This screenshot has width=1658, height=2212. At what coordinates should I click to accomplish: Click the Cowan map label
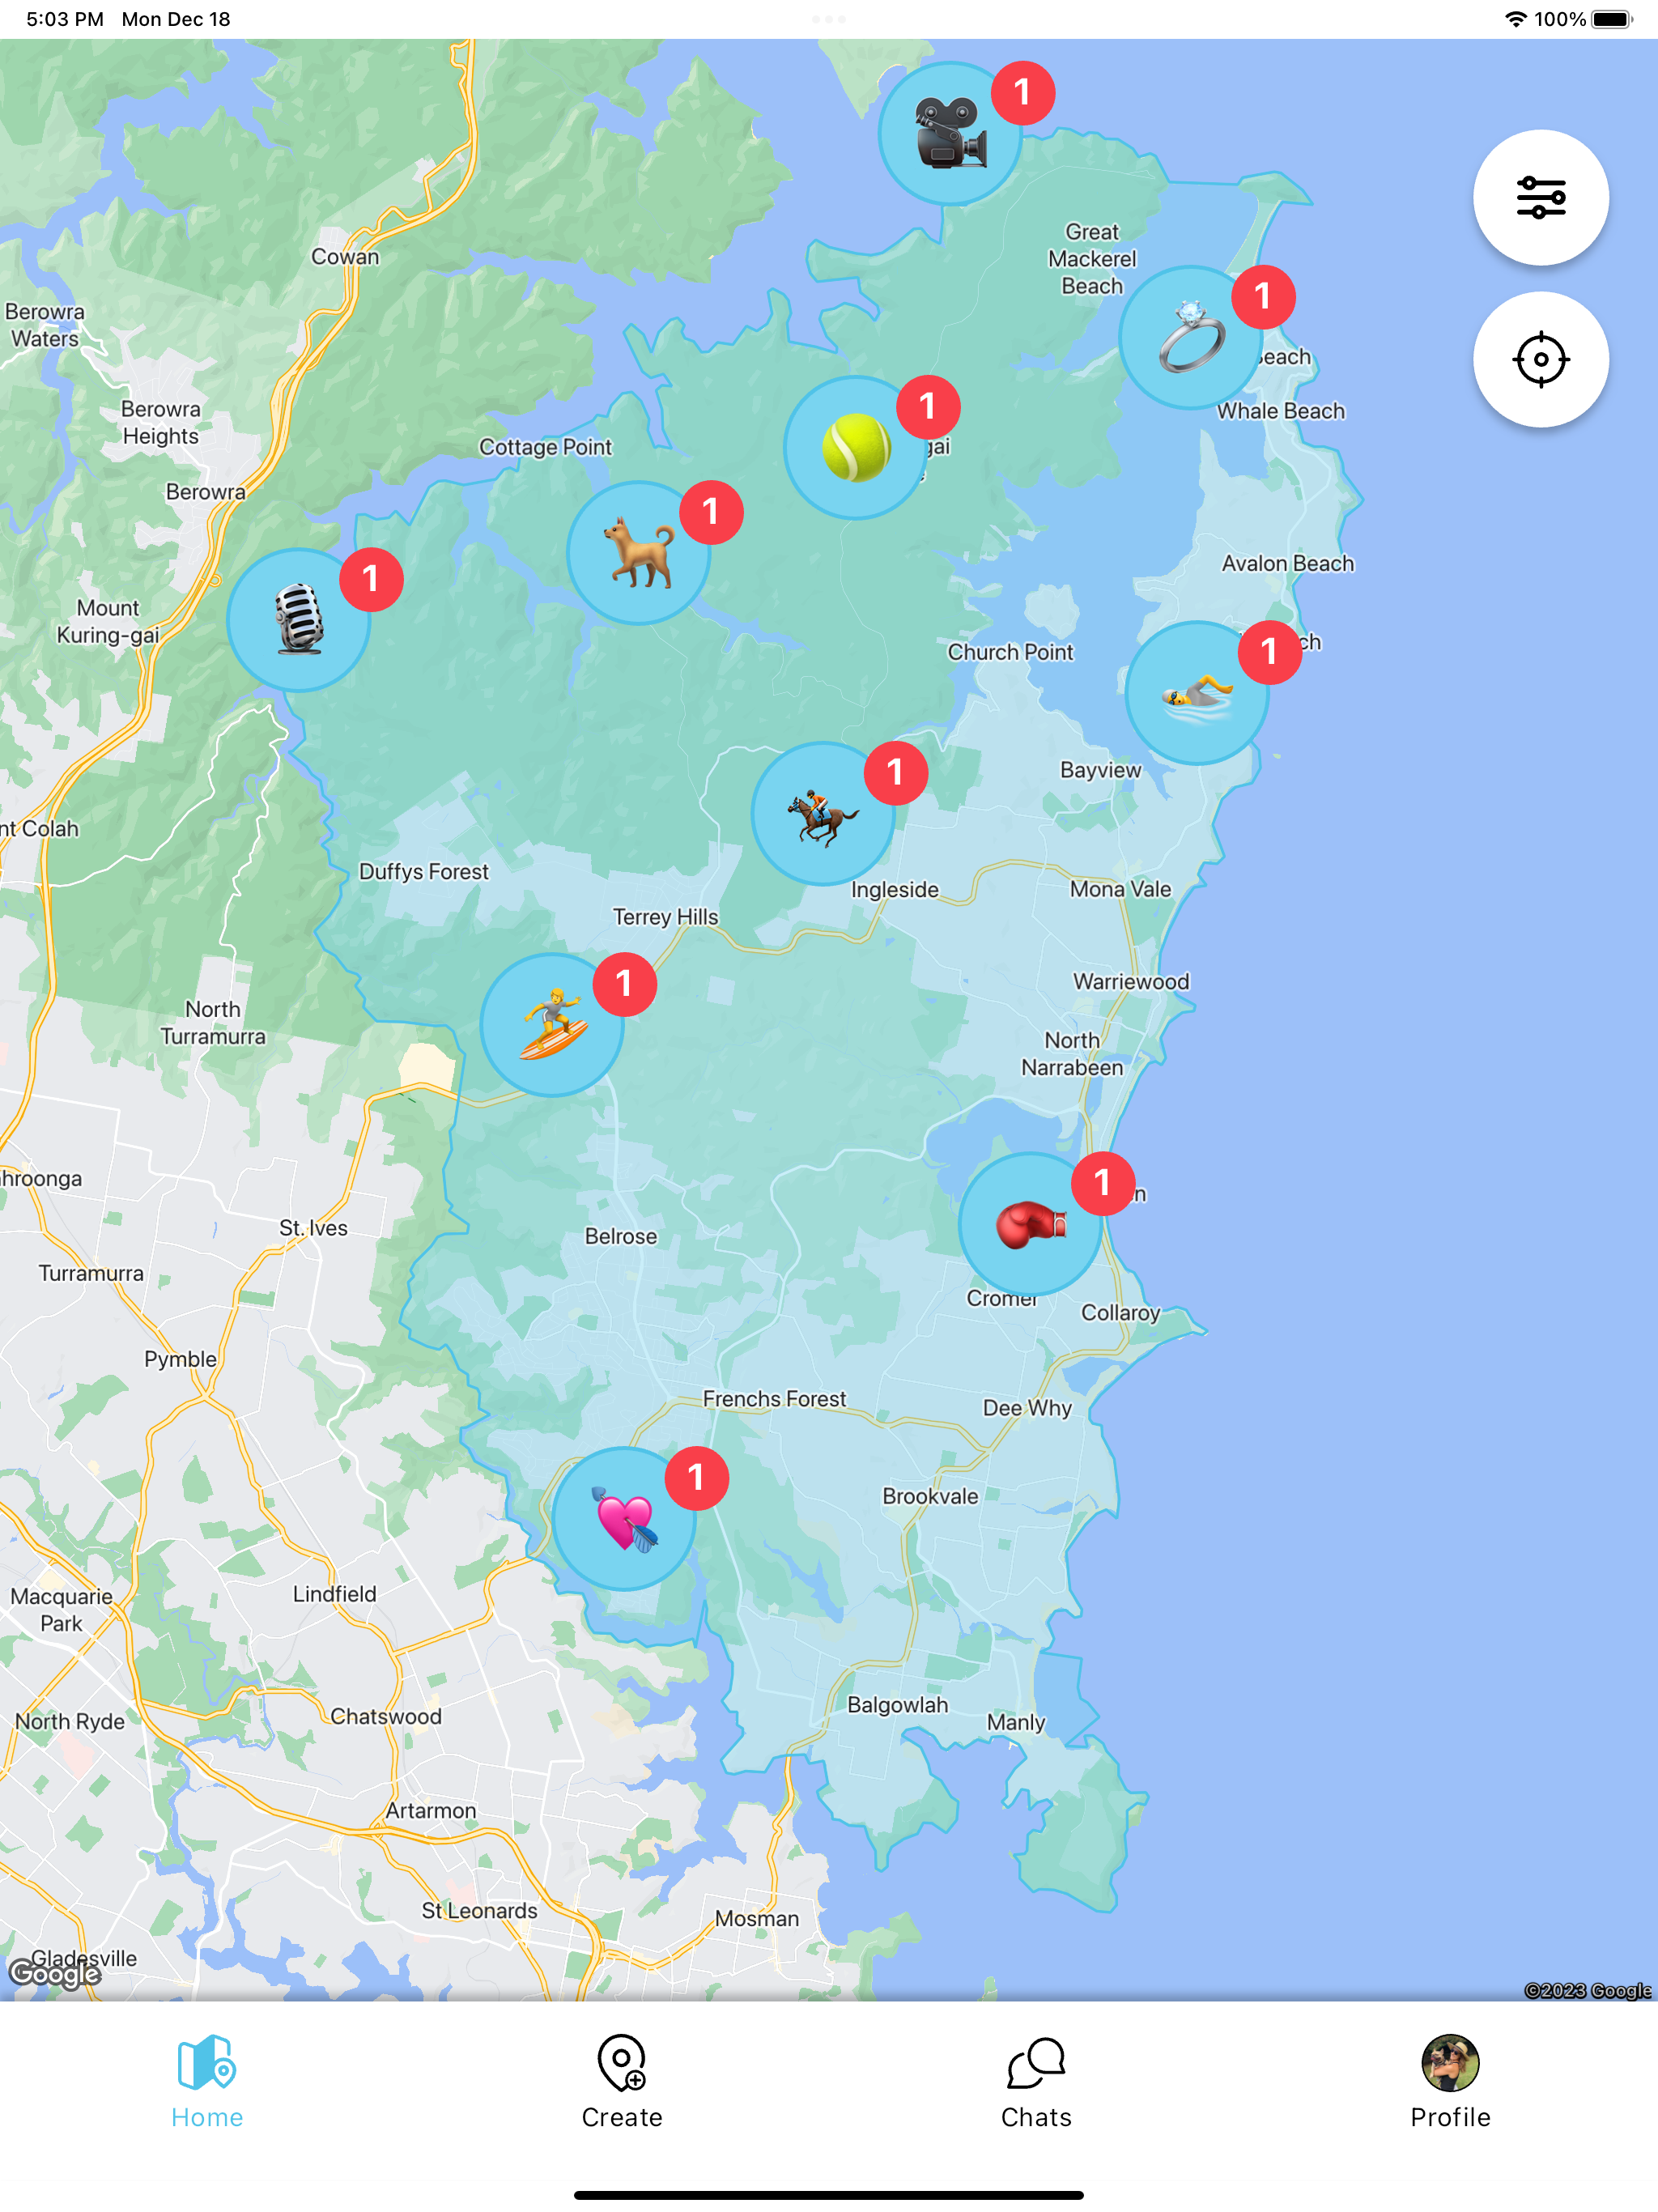[345, 257]
